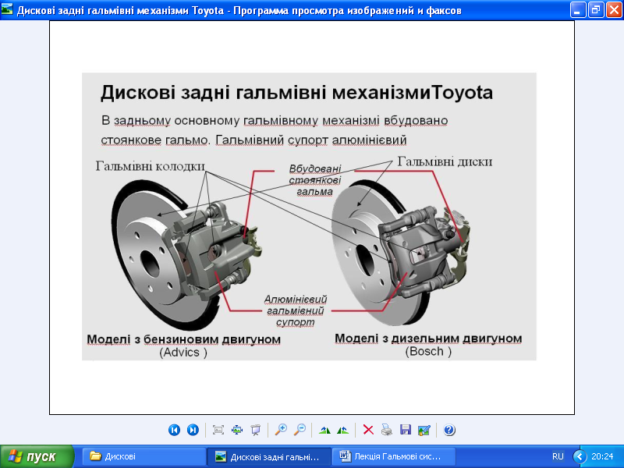Click the caption Вбудовані стоянкові гальма
The width and height of the screenshot is (624, 468).
(315, 180)
